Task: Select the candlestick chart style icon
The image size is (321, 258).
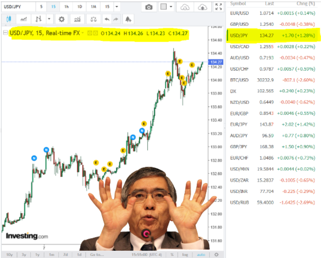Action: pos(8,19)
